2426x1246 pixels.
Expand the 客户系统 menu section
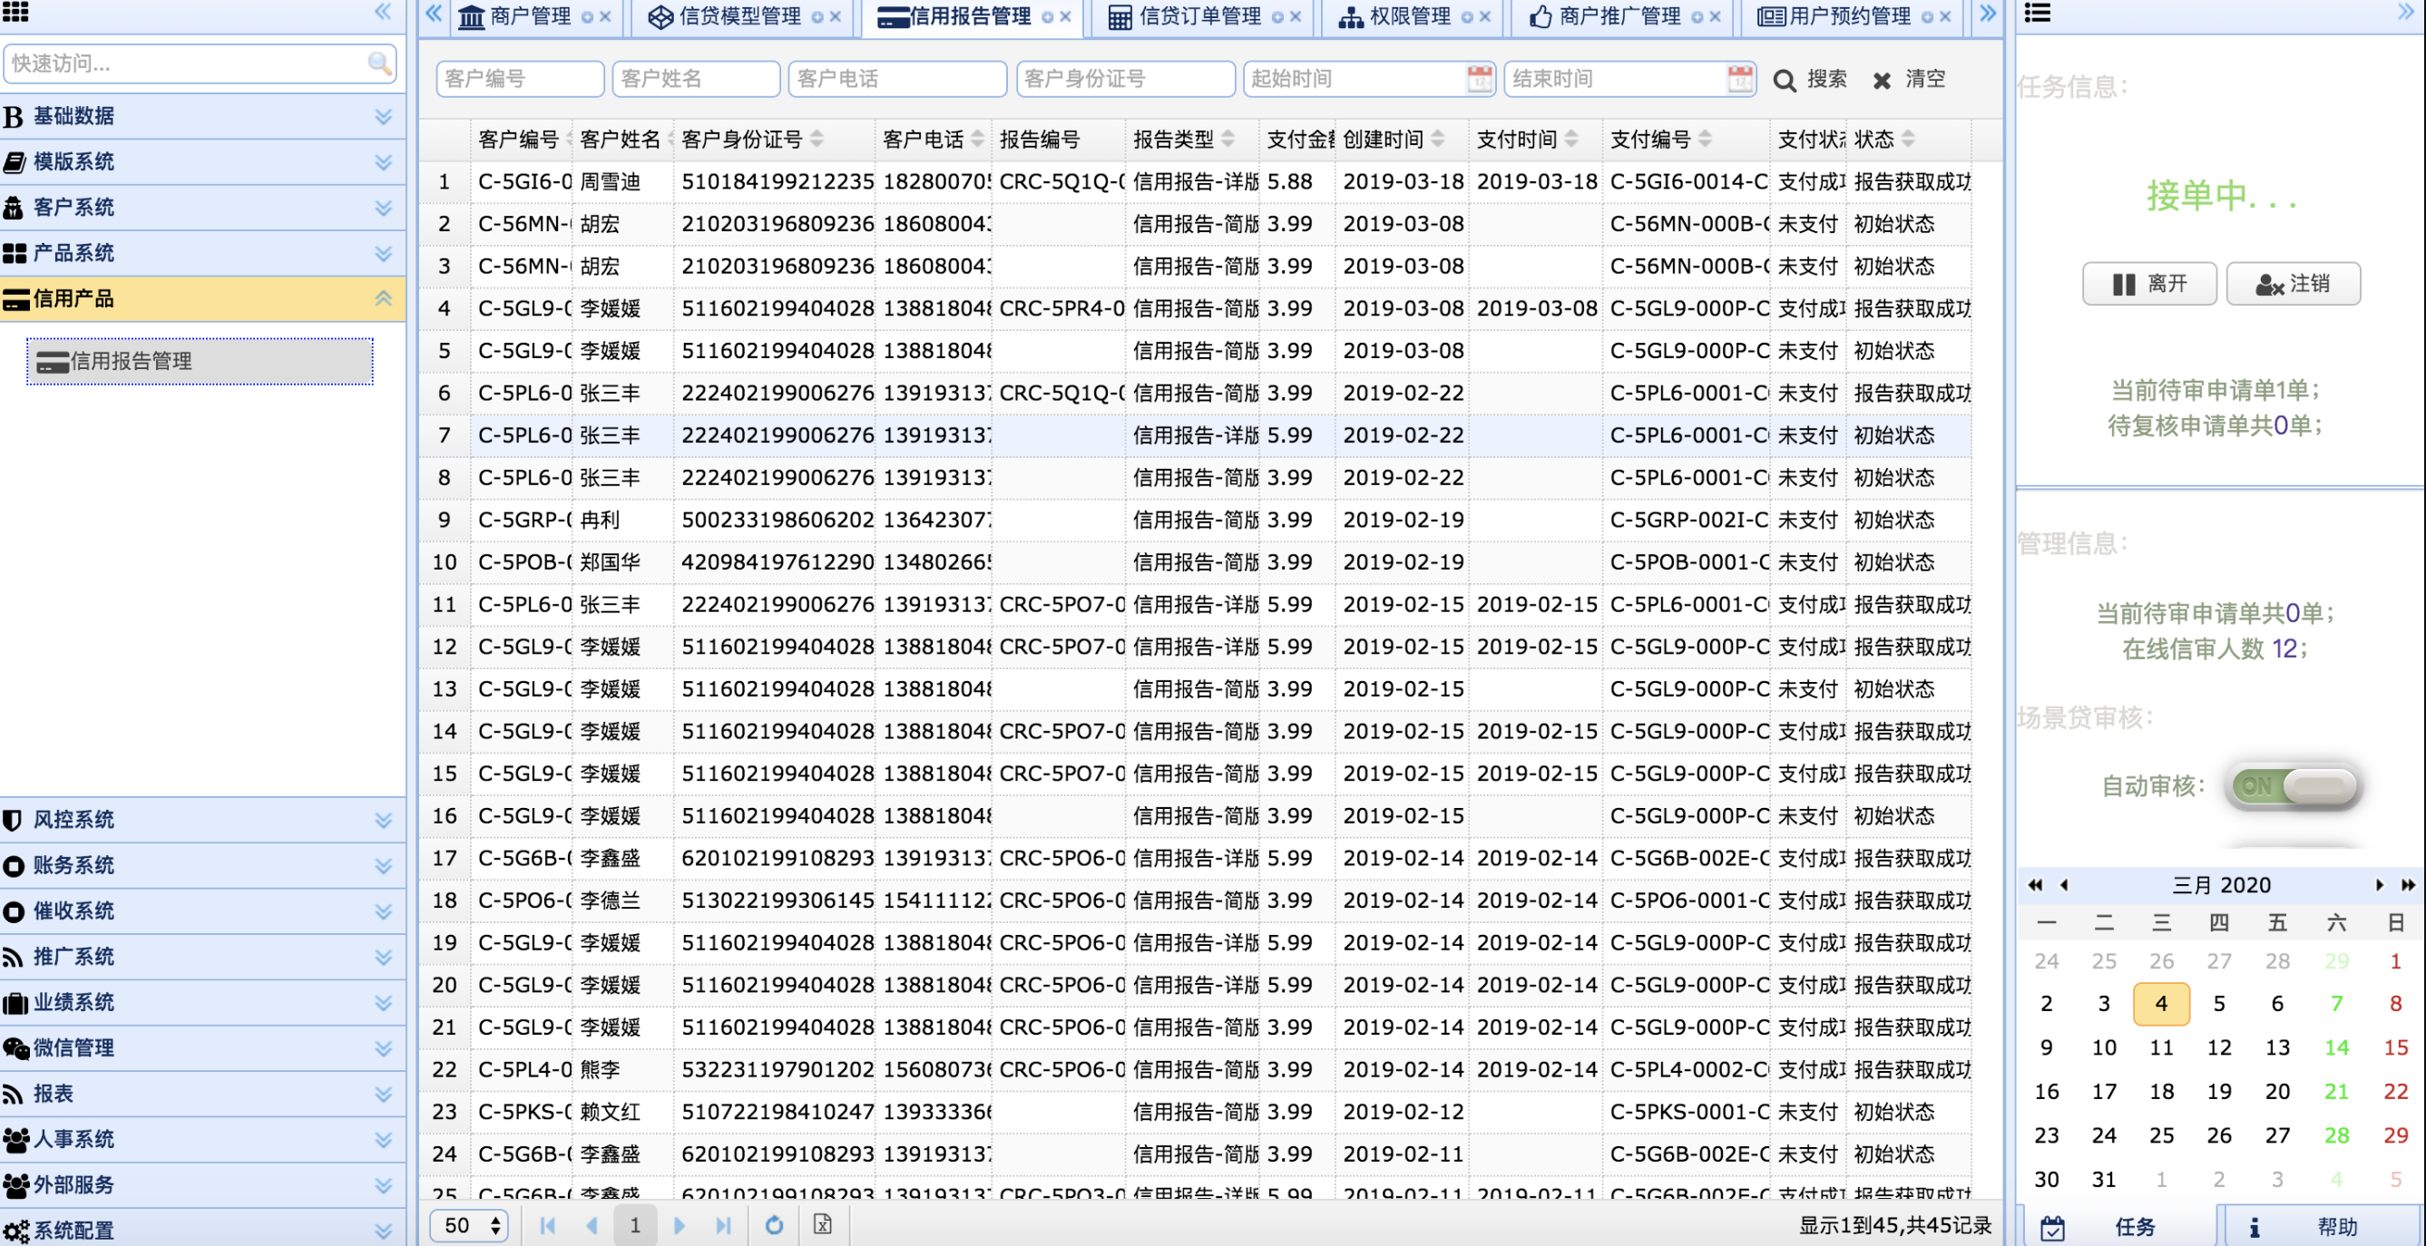[x=202, y=207]
